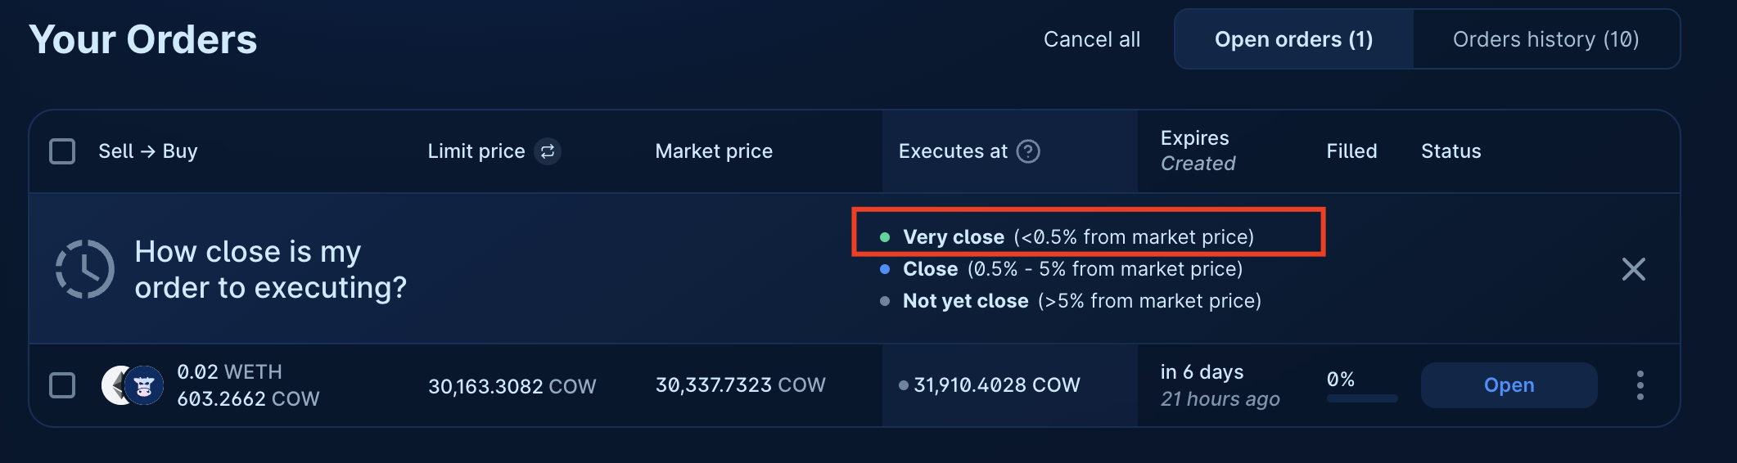
Task: Switch to the Open orders (1) tab
Action: click(x=1293, y=39)
